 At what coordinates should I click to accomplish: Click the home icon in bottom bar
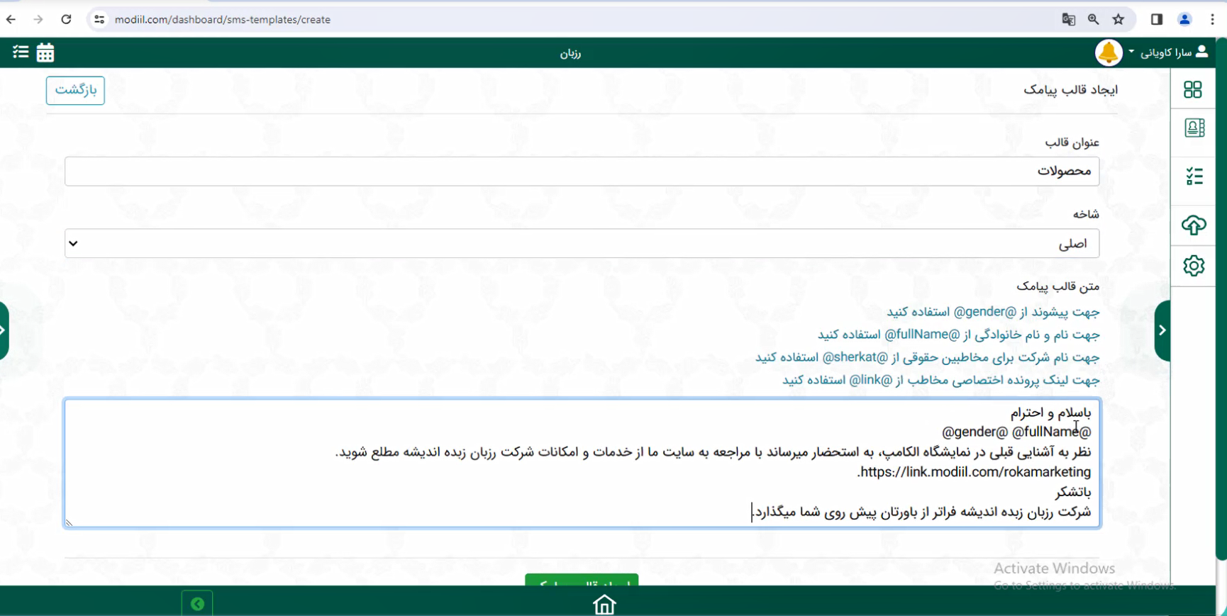point(604,605)
